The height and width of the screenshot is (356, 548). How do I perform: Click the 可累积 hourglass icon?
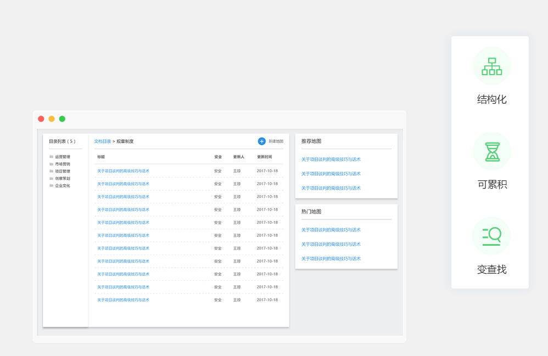point(491,151)
